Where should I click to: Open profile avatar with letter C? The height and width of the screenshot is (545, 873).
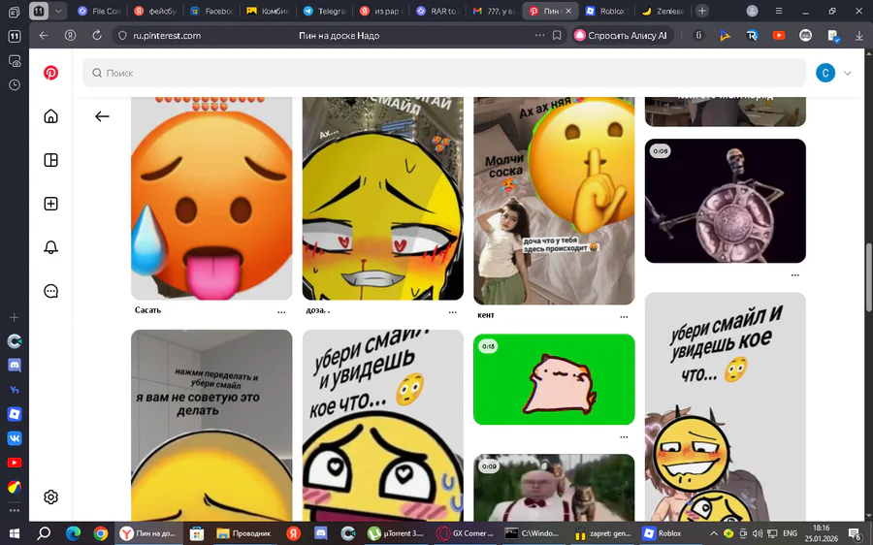click(825, 73)
